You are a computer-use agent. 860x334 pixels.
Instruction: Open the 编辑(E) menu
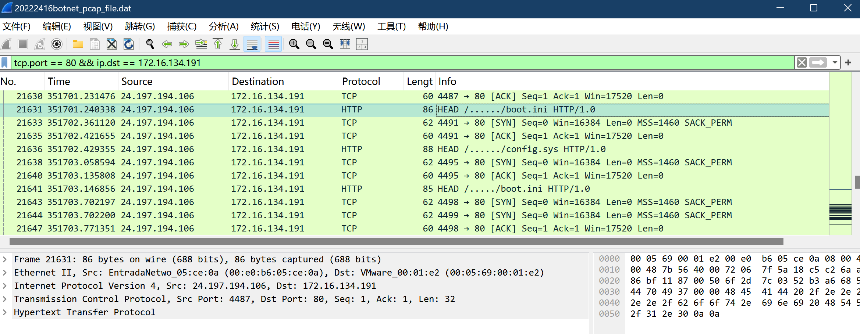point(57,26)
